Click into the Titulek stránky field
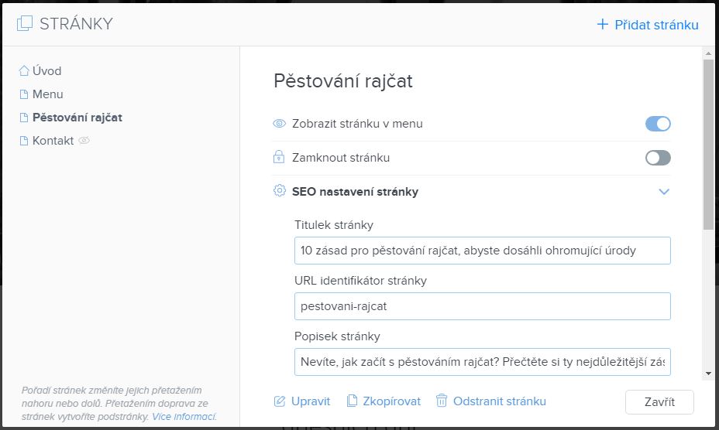Screen dimensions: 719x430 click(483, 251)
